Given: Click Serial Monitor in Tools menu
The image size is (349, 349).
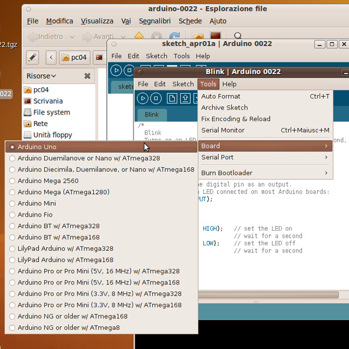Looking at the screenshot, I should (223, 130).
